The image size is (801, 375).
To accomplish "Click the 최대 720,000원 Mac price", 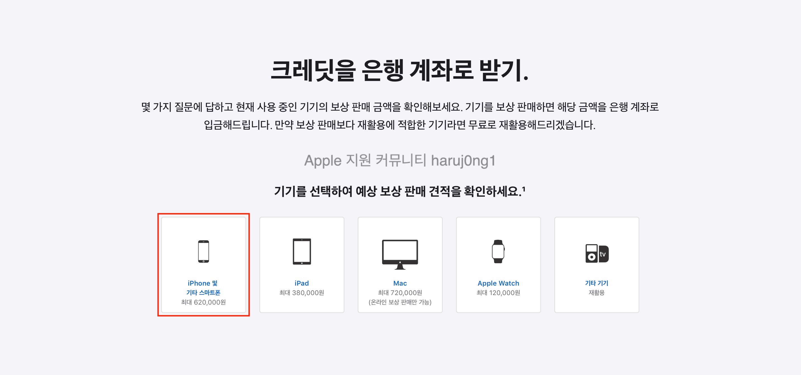I will click(x=400, y=293).
